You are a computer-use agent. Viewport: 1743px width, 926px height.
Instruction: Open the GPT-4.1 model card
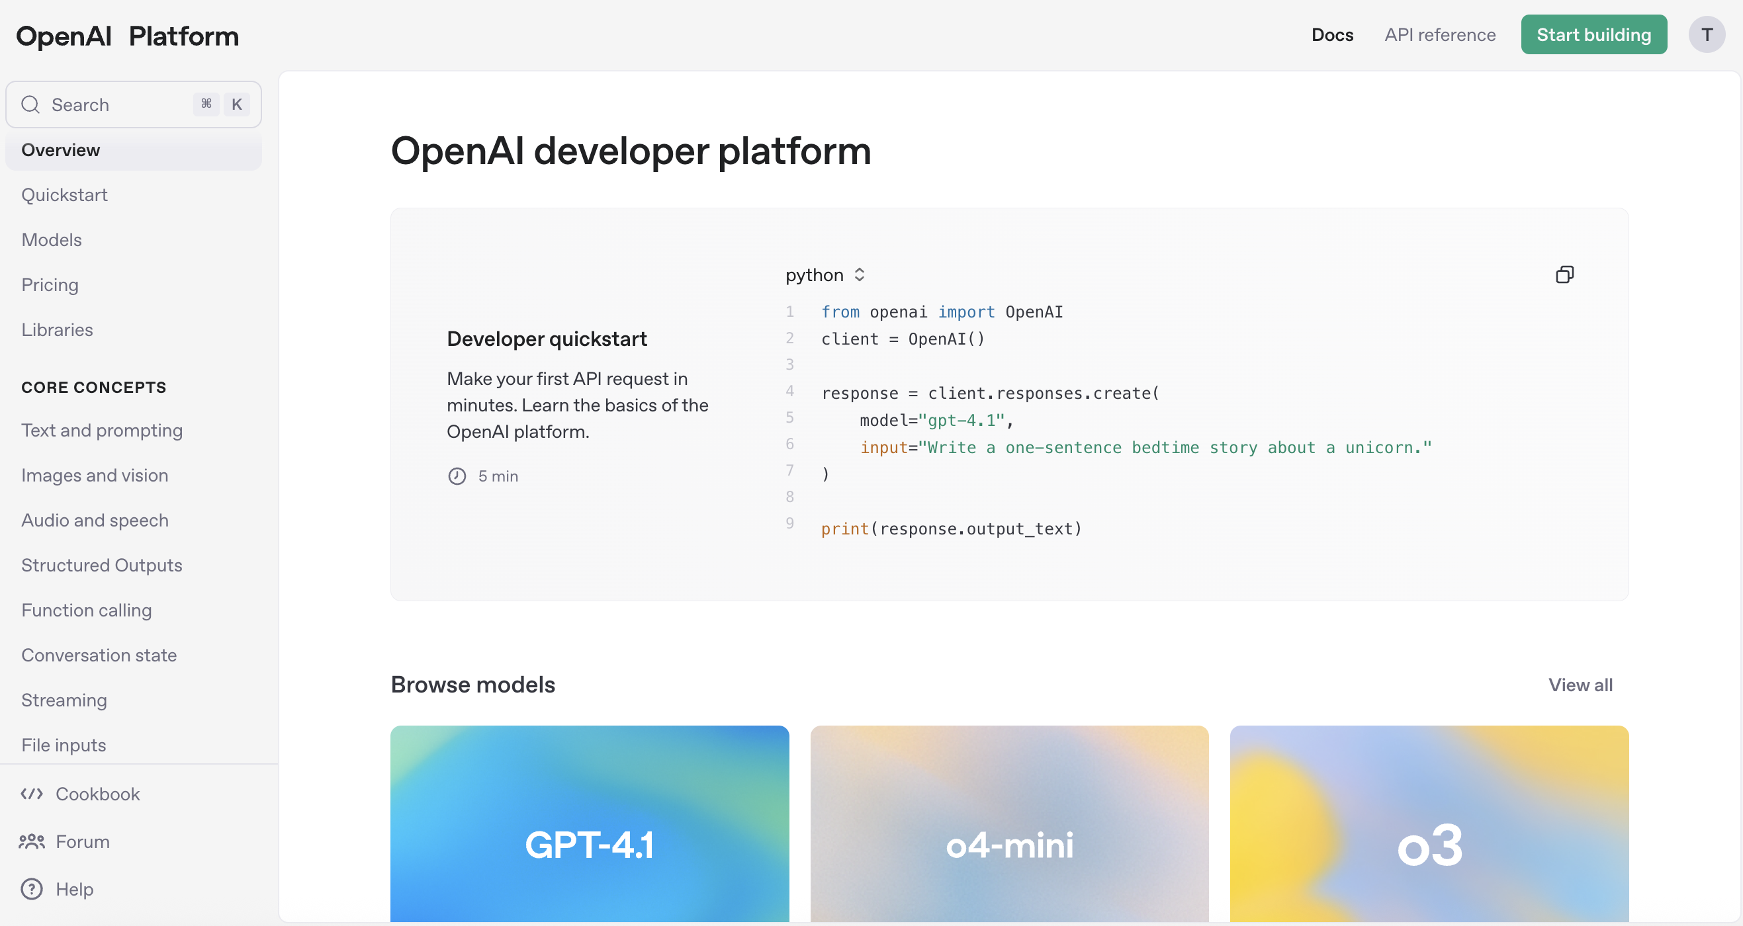[x=590, y=824]
